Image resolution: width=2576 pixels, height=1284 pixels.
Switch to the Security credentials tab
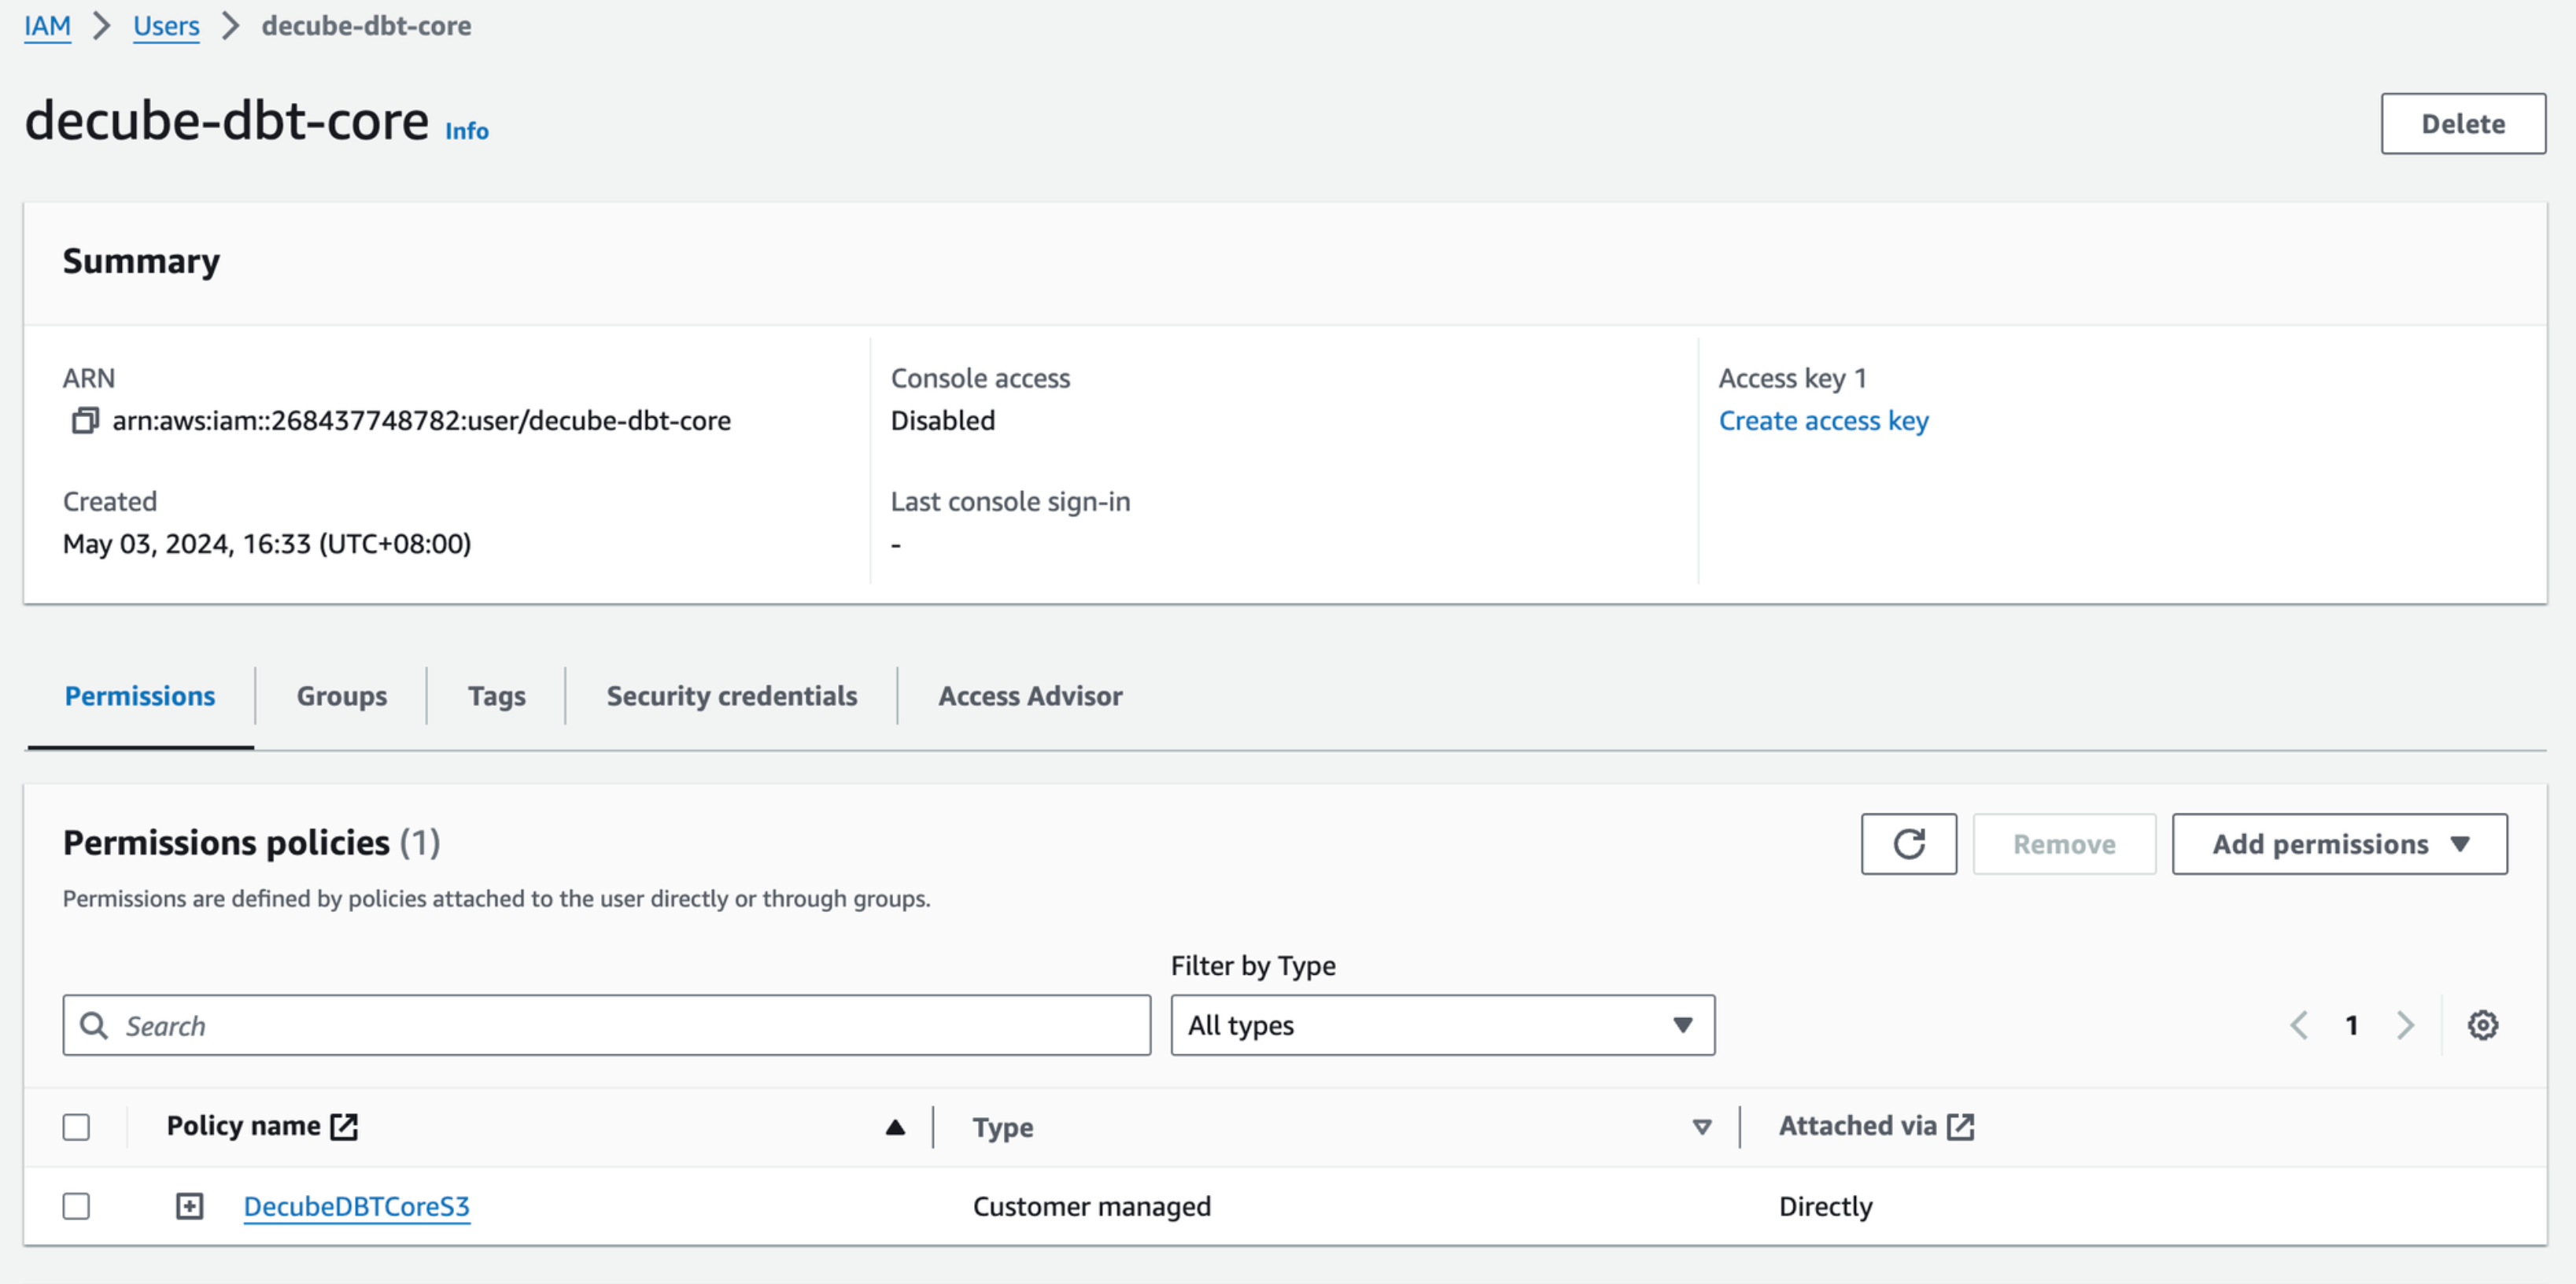[731, 696]
